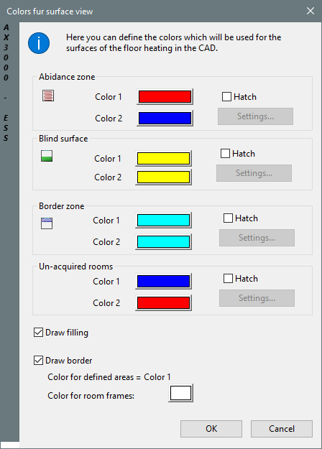Enable Hatch for Abidance zone

(x=226, y=97)
